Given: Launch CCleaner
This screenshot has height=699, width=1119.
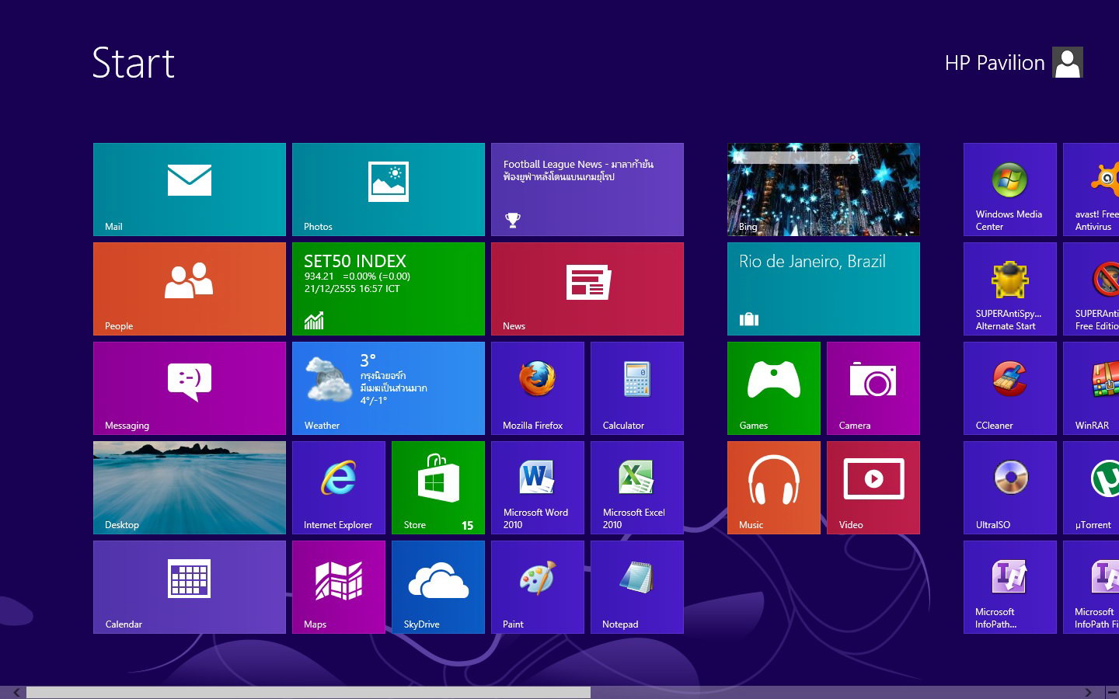Looking at the screenshot, I should (x=1010, y=388).
